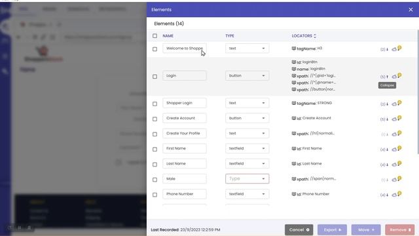Click the AI suggestion icon in the Shopper Login row
Viewport: 419px width, 236px height.
pyautogui.click(x=397, y=104)
